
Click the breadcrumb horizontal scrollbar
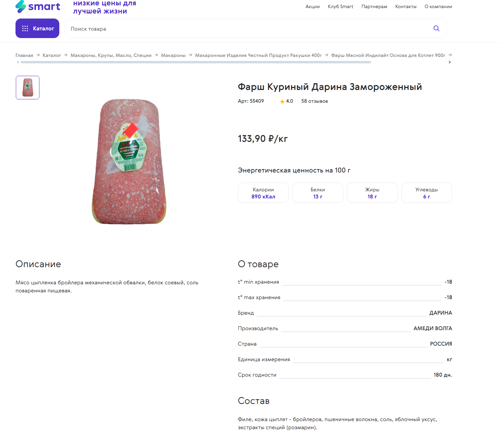click(195, 62)
